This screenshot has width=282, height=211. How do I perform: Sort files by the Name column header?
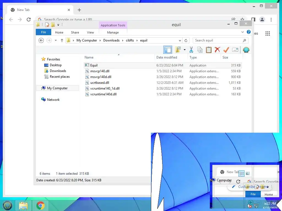click(x=119, y=57)
